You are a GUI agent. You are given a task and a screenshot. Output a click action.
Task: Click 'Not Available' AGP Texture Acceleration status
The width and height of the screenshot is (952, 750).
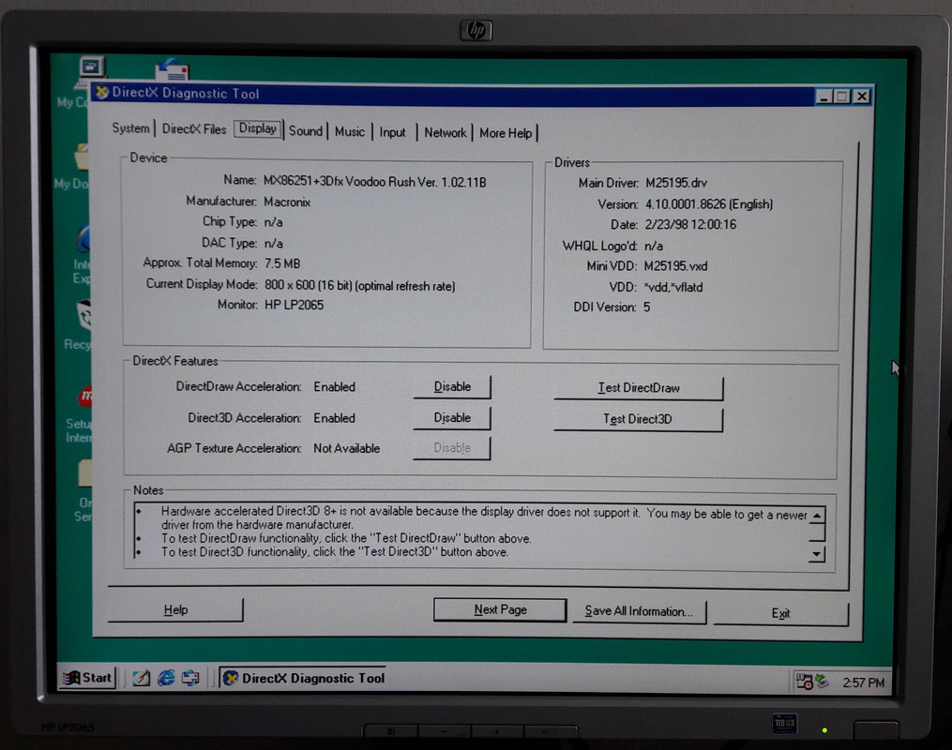point(347,448)
